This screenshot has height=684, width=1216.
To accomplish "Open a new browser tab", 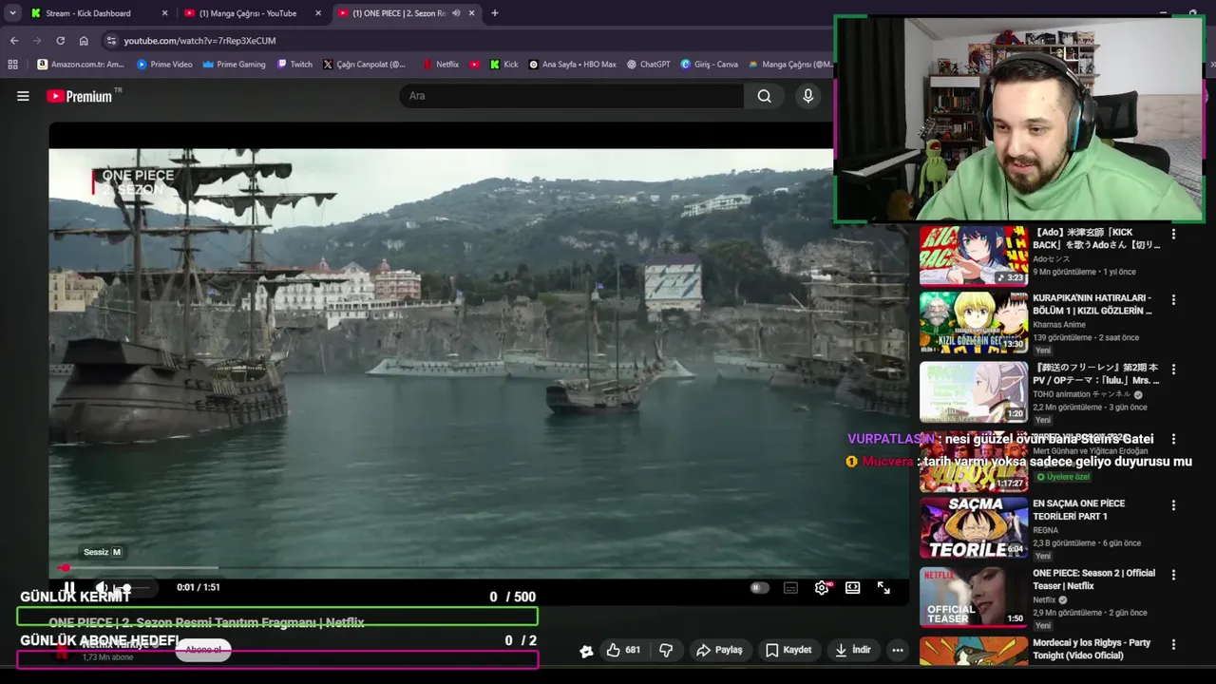I will (495, 13).
